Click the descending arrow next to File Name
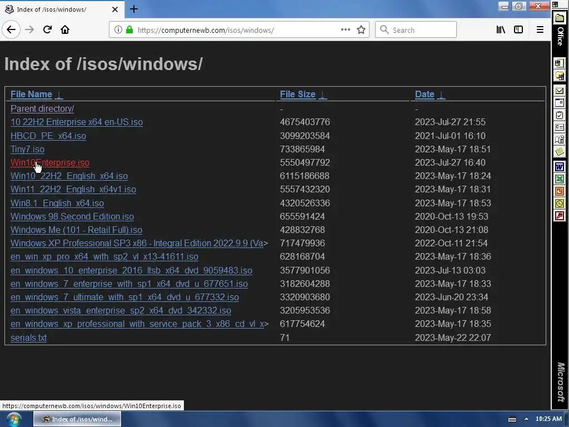 [x=59, y=95]
